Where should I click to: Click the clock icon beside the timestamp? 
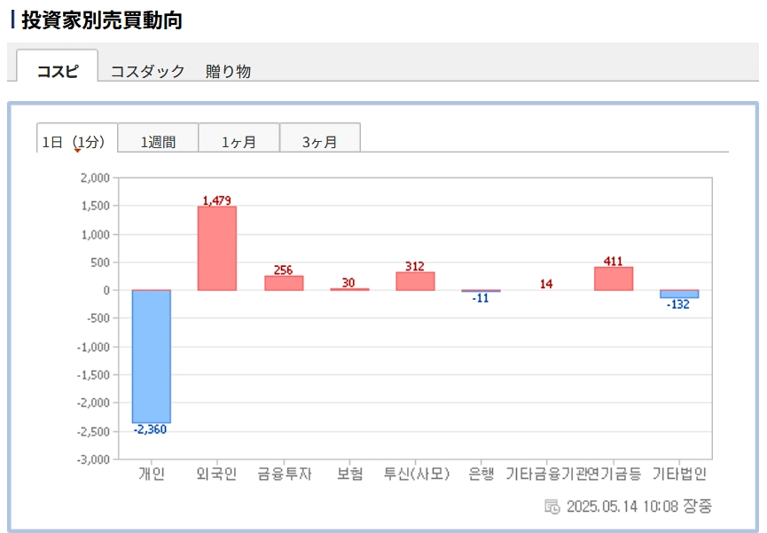[x=552, y=506]
